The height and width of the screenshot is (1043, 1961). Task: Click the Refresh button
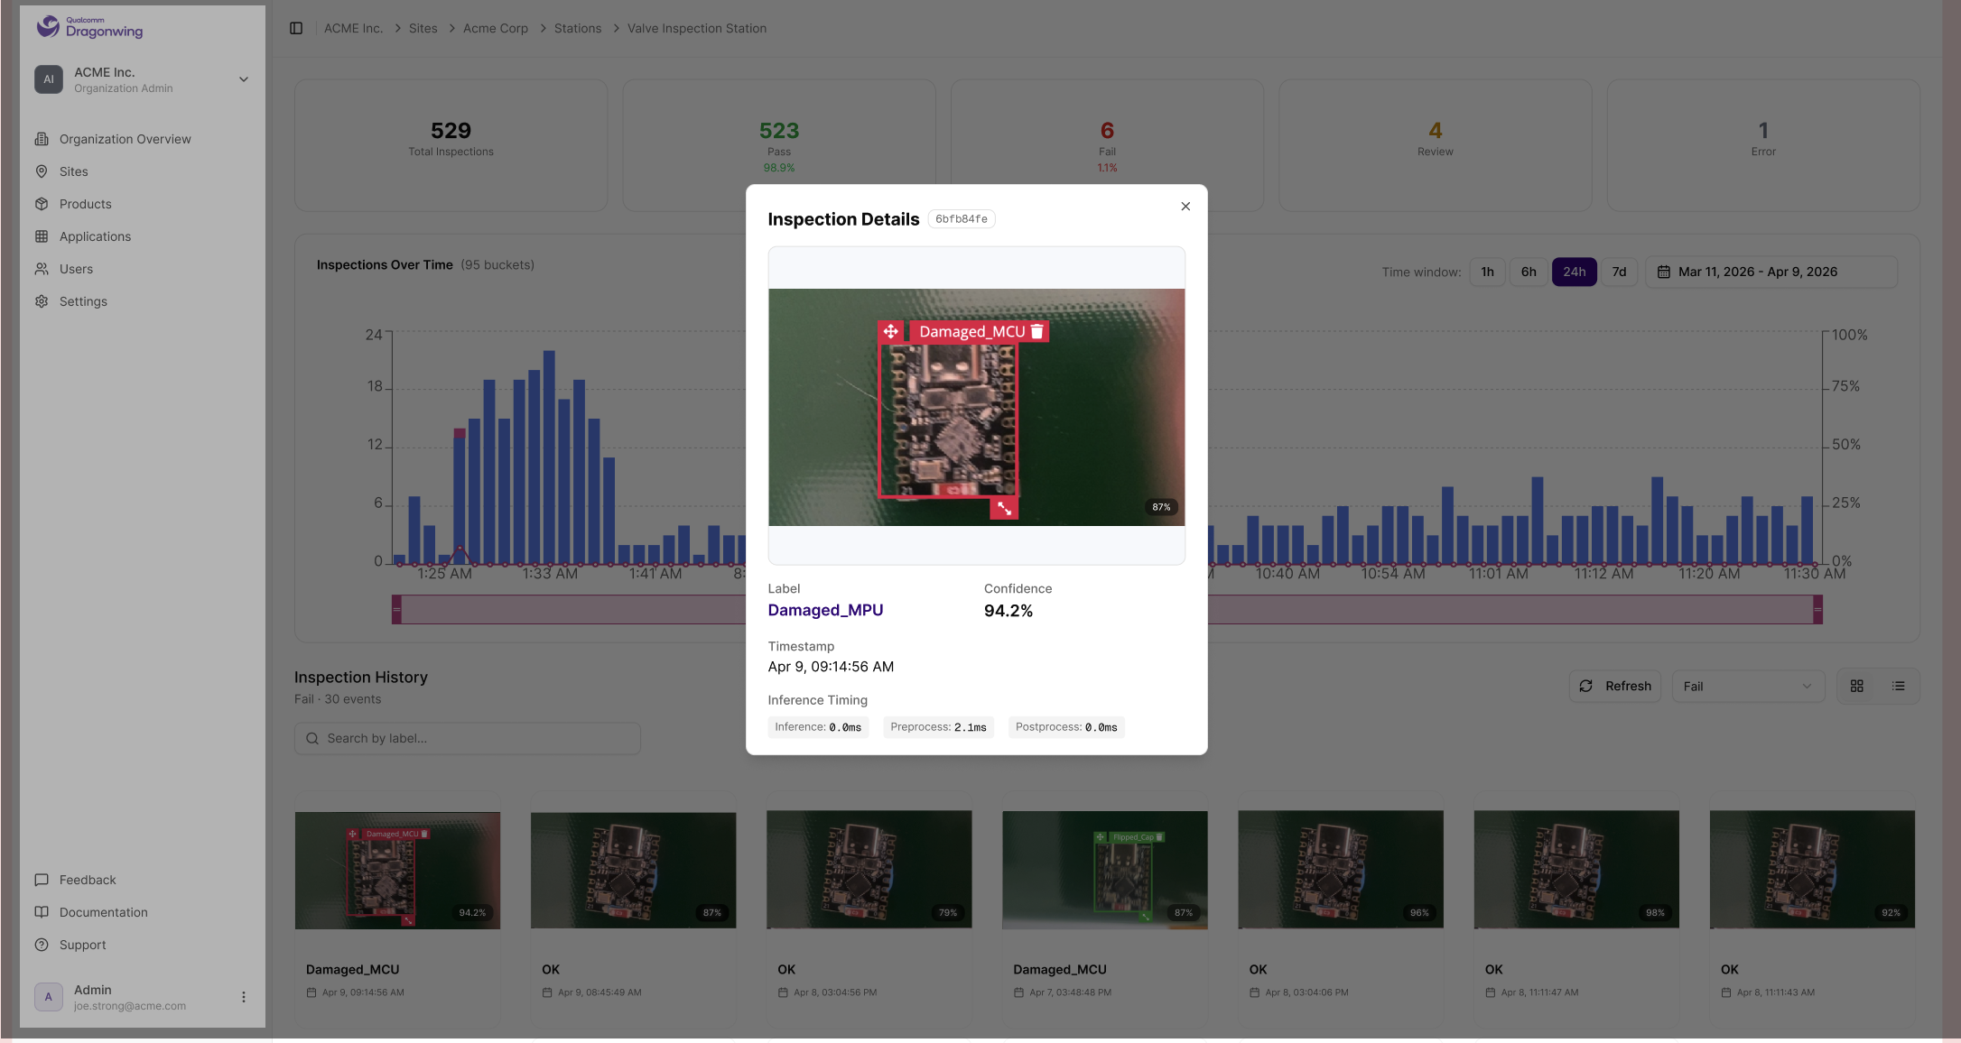click(1614, 687)
